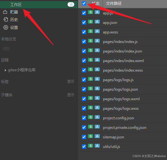Screen dimensions: 167x160
Task: Uncheck the app.js checkbox
Action: click(84, 13)
